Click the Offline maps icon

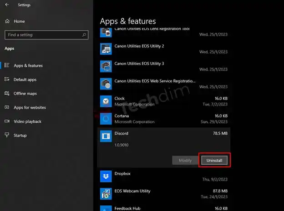(7, 93)
